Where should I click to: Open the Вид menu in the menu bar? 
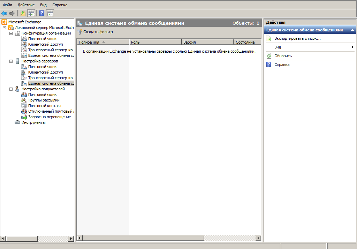(x=43, y=5)
